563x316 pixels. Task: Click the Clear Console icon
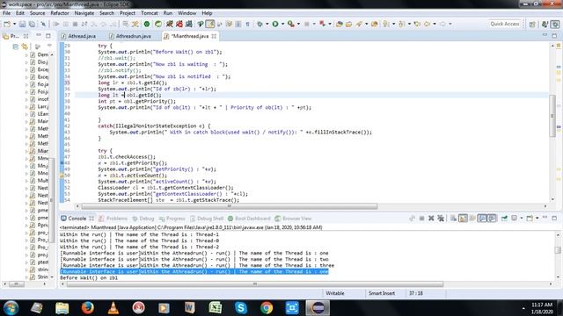(453, 219)
